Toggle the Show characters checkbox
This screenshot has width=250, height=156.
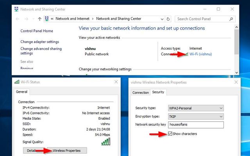point(170,133)
